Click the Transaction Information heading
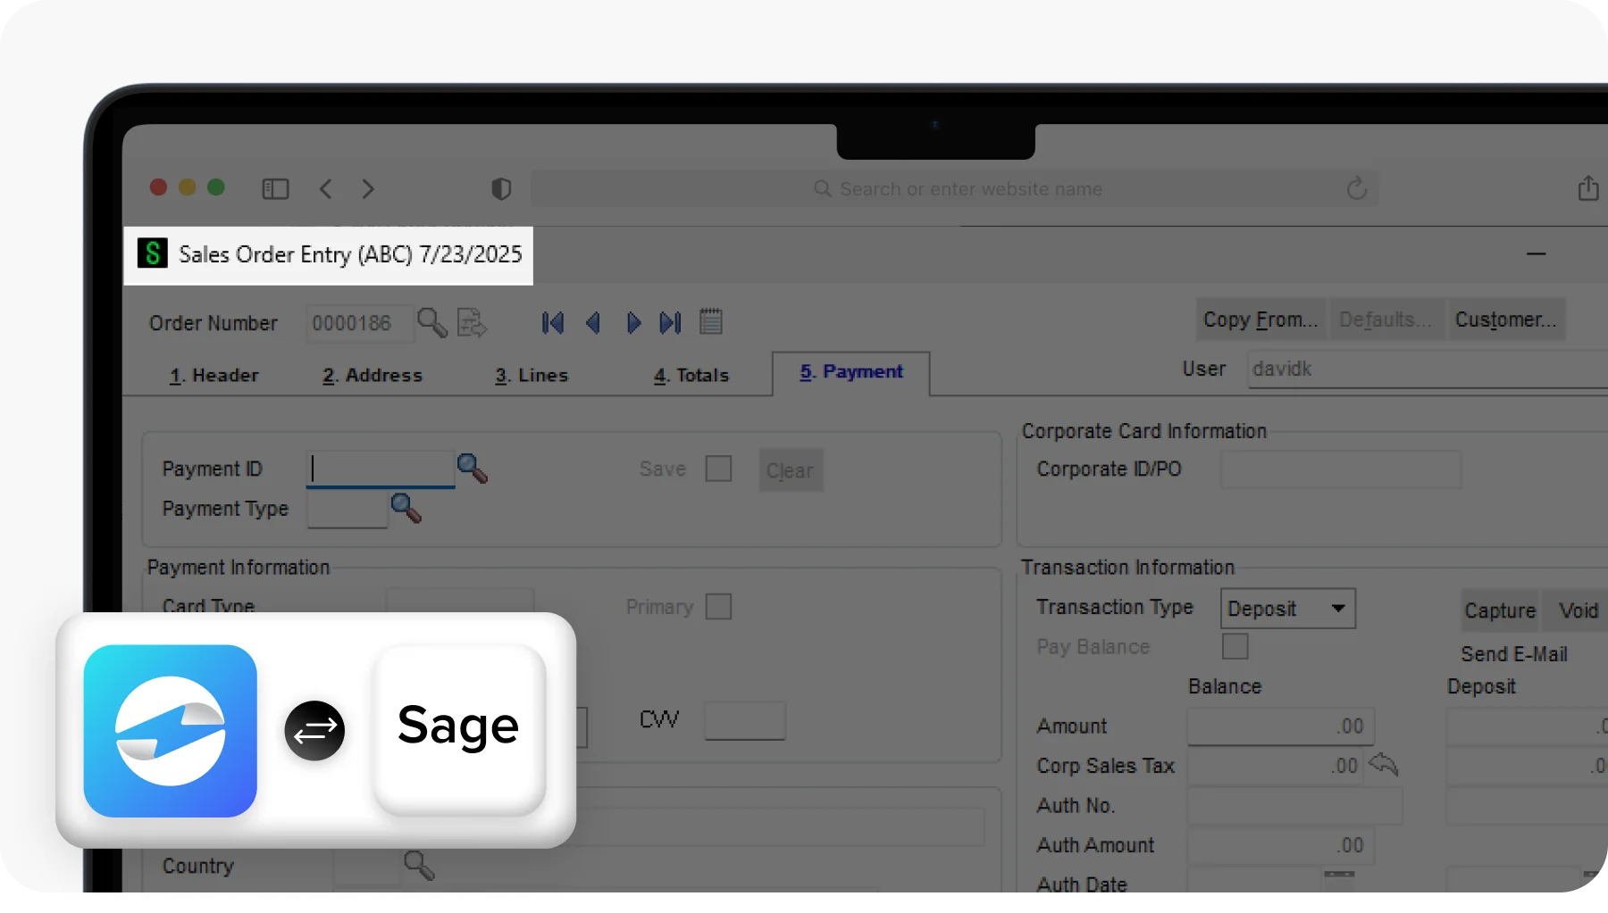 point(1128,568)
